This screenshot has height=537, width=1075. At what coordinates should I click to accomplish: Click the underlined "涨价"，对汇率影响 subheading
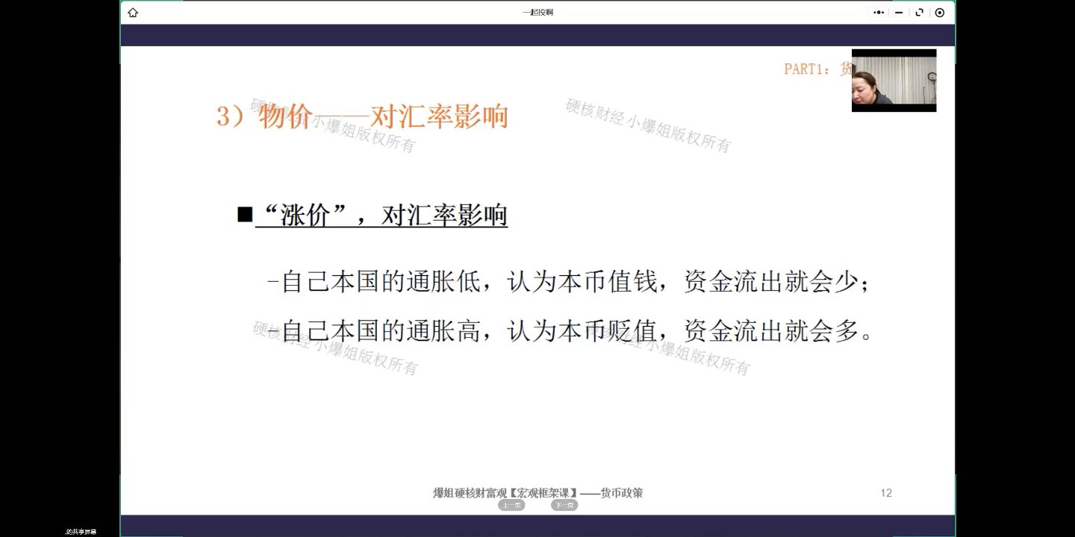pyautogui.click(x=381, y=216)
